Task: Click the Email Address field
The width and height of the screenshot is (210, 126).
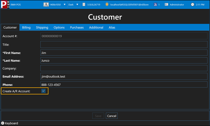Action: 124,76
